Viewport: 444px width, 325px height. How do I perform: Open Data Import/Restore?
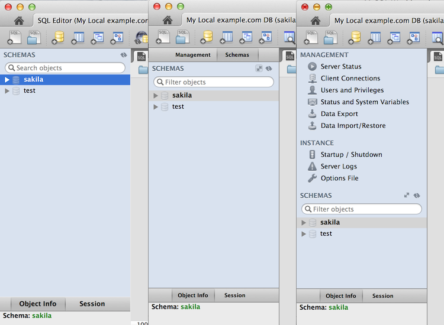click(353, 126)
